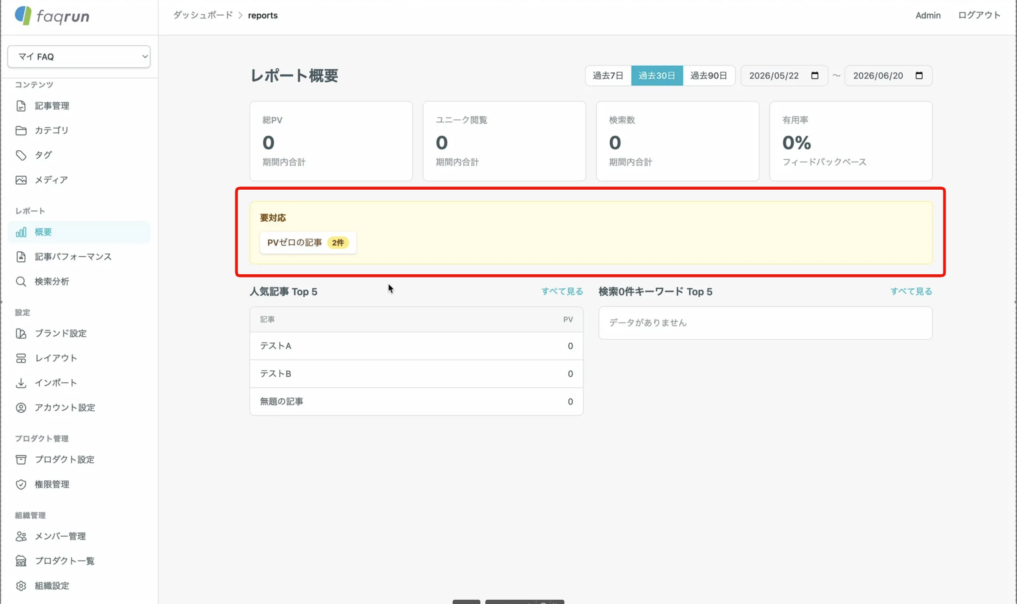Click the プロダクト一覧 store icon
The height and width of the screenshot is (604, 1017).
tap(21, 561)
